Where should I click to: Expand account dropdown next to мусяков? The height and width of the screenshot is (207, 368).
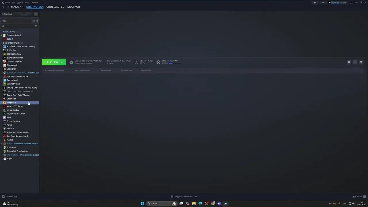(x=340, y=3)
